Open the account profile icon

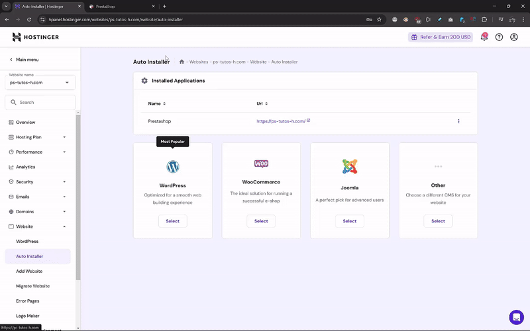pos(514,37)
